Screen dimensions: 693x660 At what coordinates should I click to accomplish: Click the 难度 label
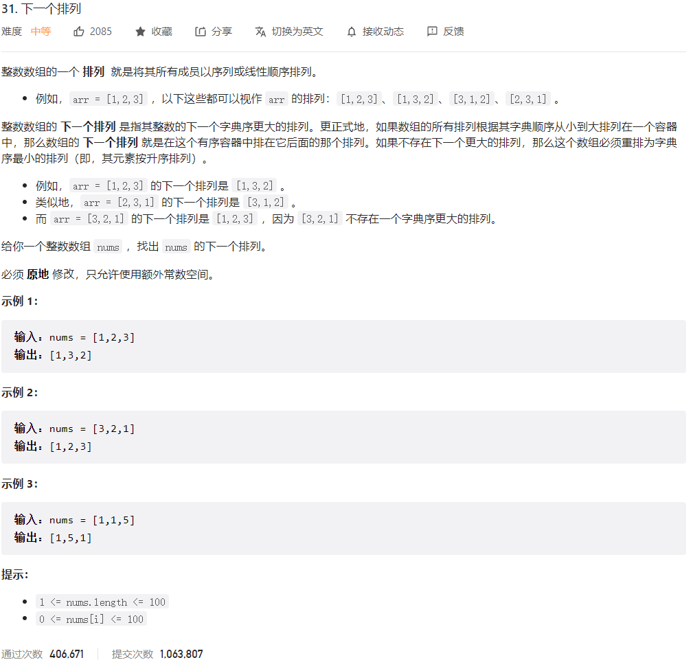tap(12, 32)
